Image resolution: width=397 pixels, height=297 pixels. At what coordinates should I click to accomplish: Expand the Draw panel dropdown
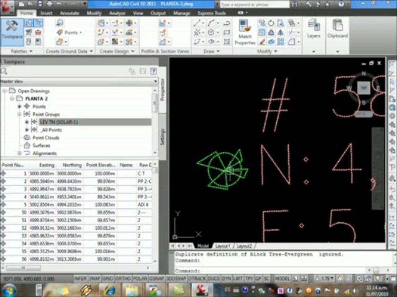coord(218,51)
